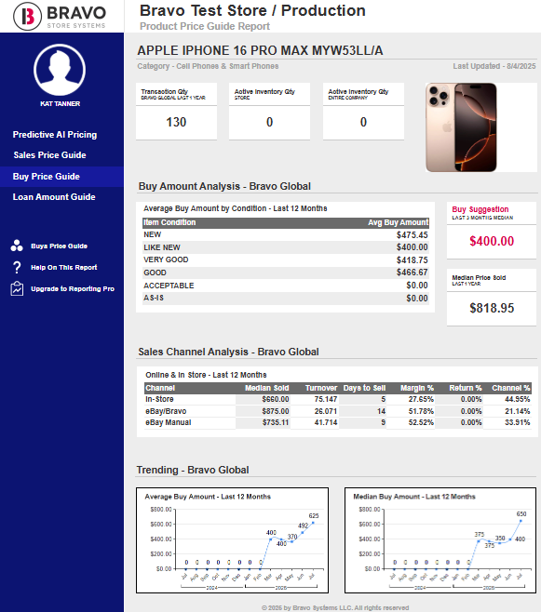Open Loan Amount Guide
Screen dimensions: 541x612
click(54, 197)
